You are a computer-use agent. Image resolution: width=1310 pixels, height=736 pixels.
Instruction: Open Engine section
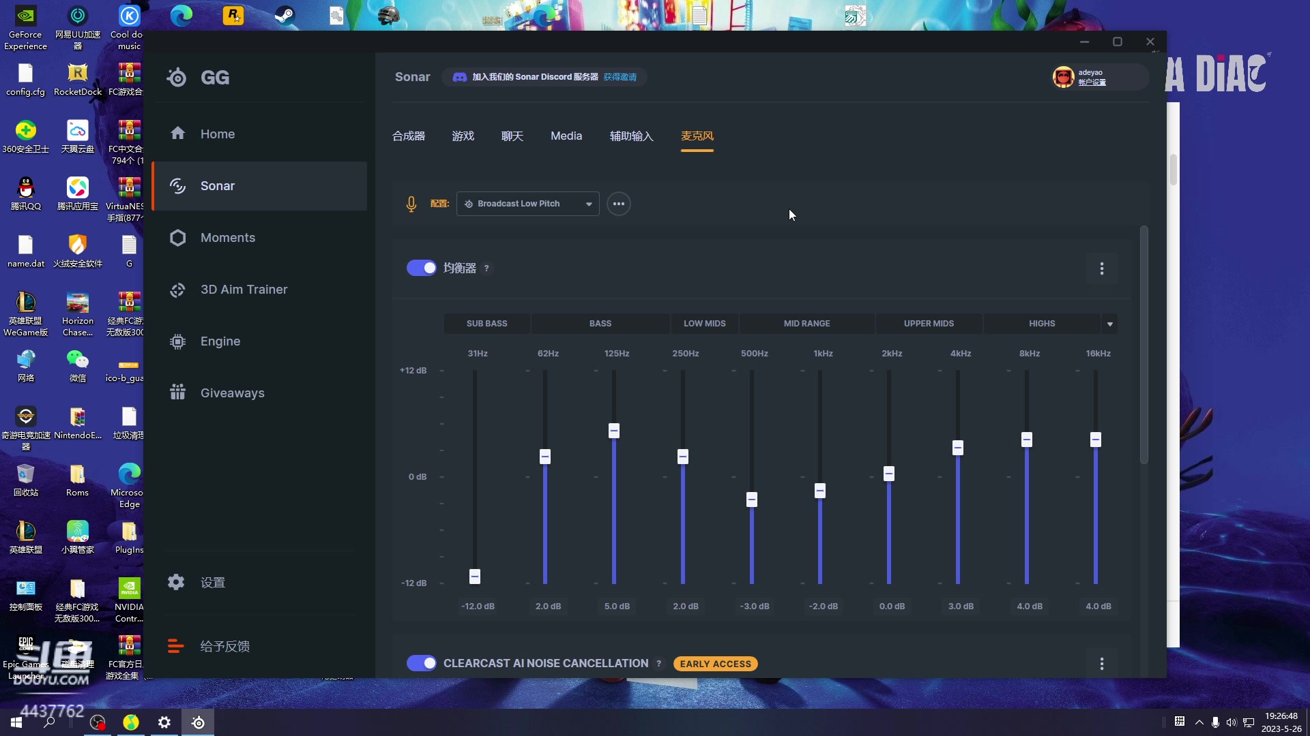[259, 341]
